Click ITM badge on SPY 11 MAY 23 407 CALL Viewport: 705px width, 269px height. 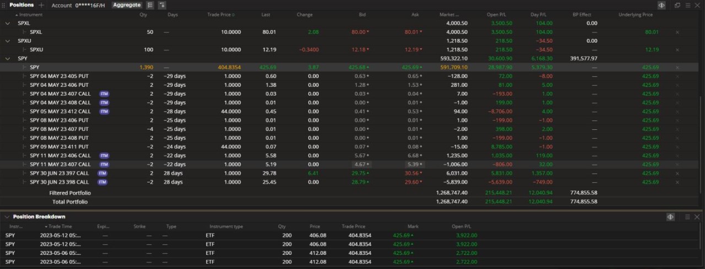pyautogui.click(x=104, y=164)
